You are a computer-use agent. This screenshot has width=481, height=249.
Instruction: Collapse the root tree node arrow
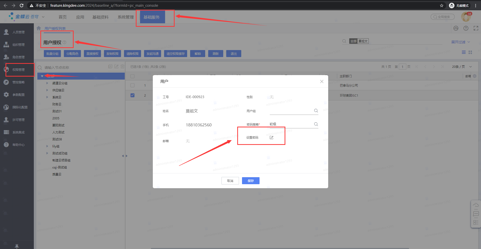42,76
